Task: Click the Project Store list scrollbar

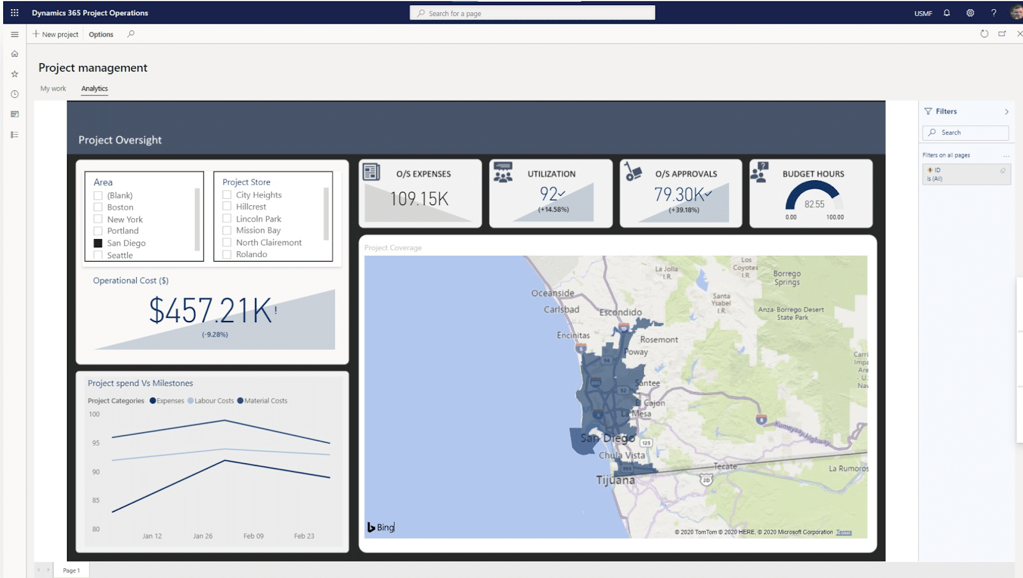Action: 326,214
